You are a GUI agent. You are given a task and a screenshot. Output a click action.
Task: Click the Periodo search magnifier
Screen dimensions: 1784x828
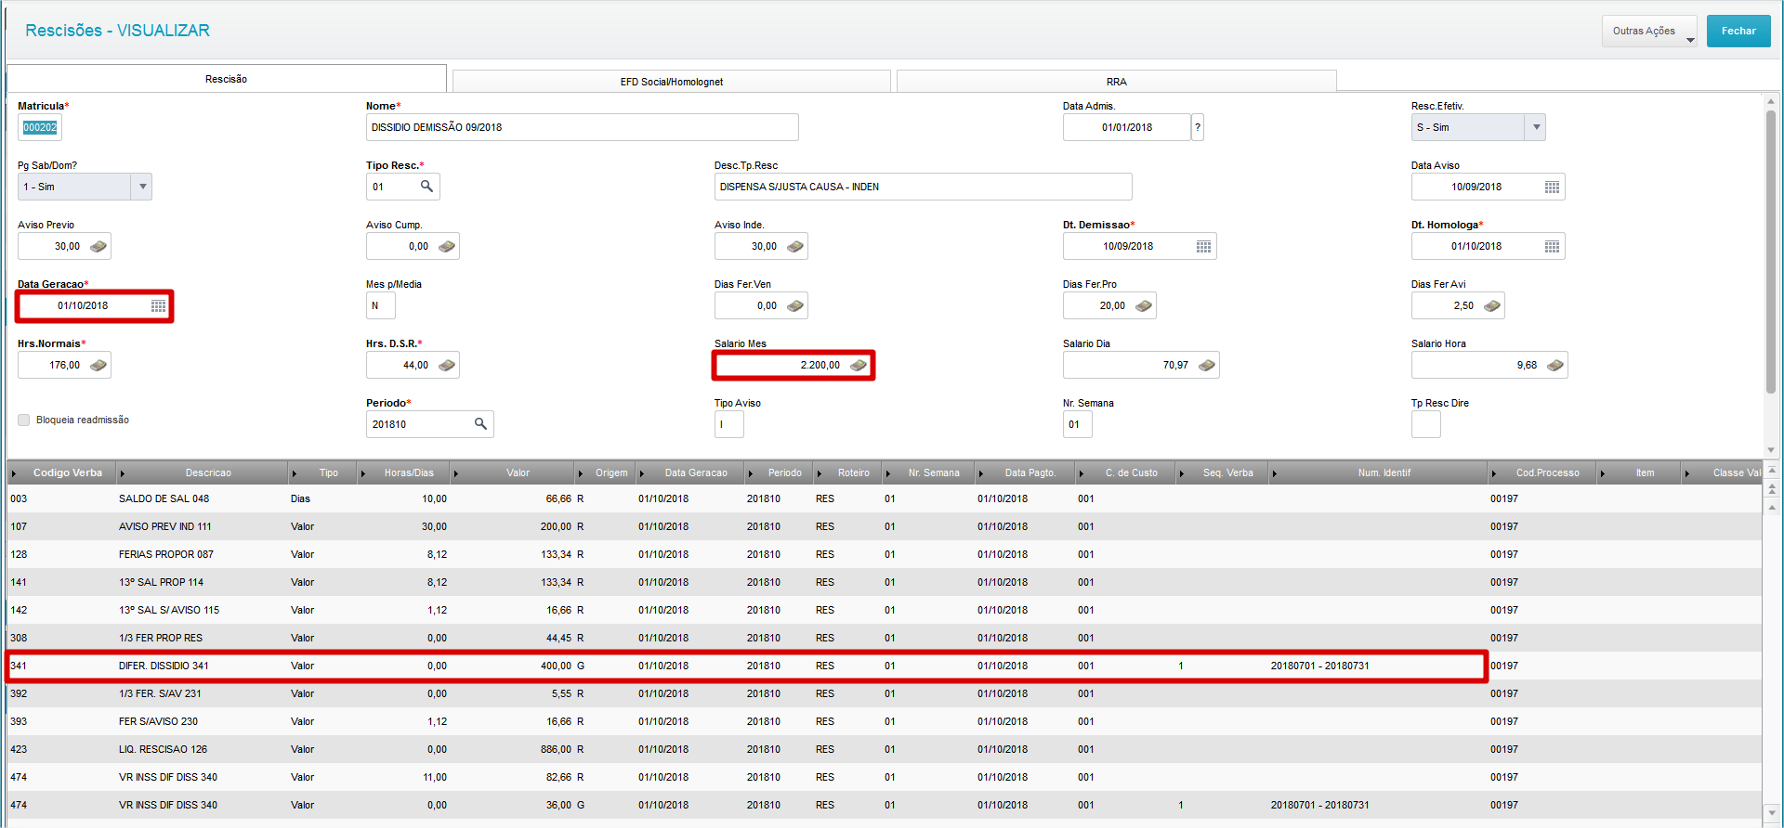point(480,424)
